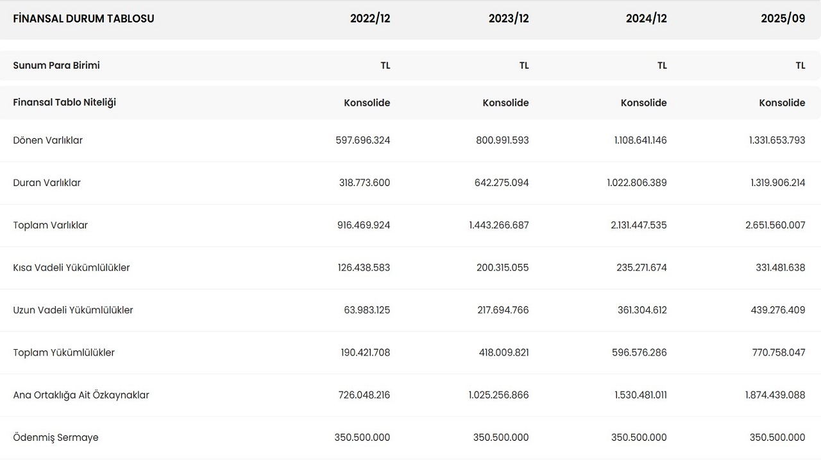This screenshot has height=462, width=821.
Task: Select Ana Ortaklığa Ait Özkaynaklar label
Action: pyautogui.click(x=81, y=395)
